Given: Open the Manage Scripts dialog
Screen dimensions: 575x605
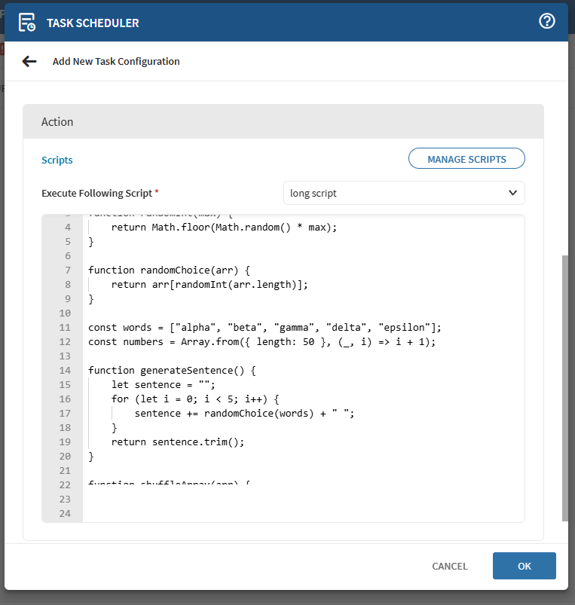Looking at the screenshot, I should click(466, 158).
